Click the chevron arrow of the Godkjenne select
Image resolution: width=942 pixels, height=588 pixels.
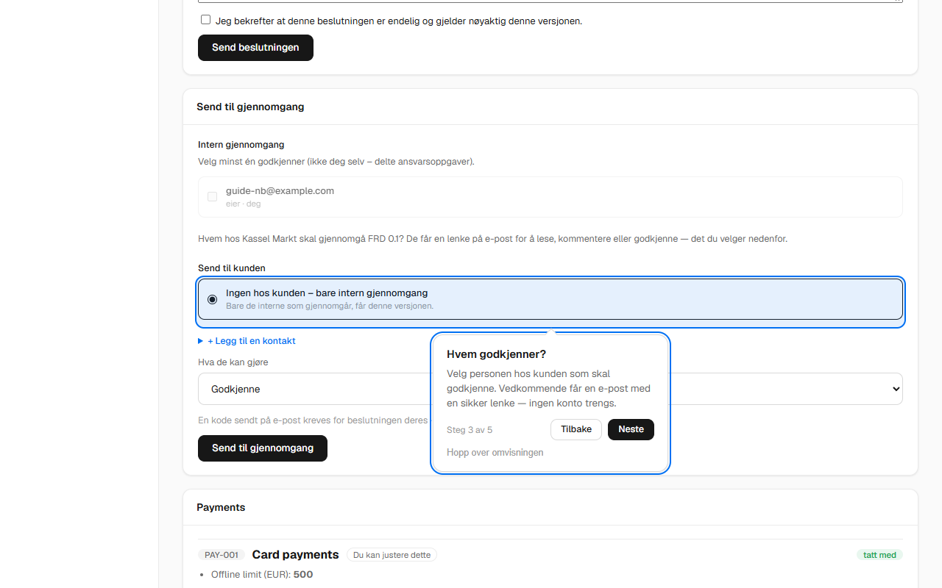896,389
